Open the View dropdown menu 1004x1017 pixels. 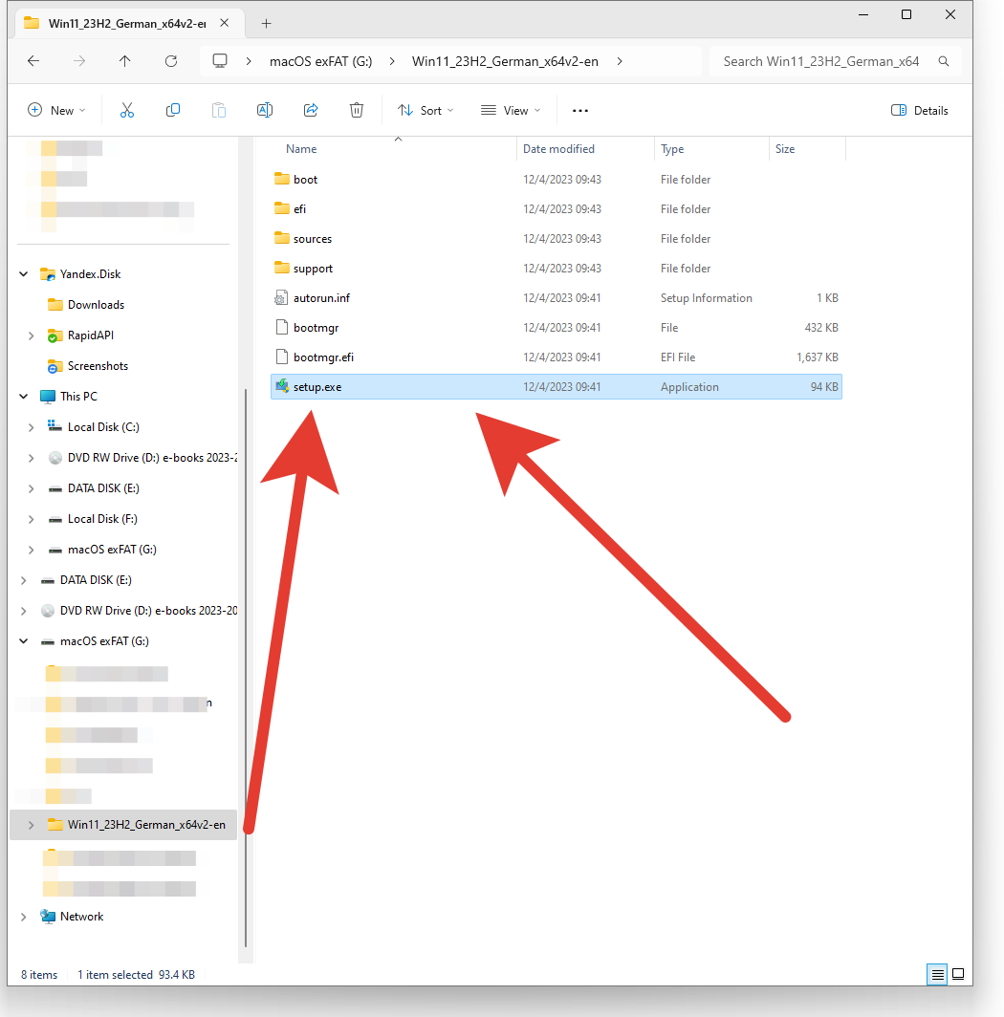[x=511, y=110]
